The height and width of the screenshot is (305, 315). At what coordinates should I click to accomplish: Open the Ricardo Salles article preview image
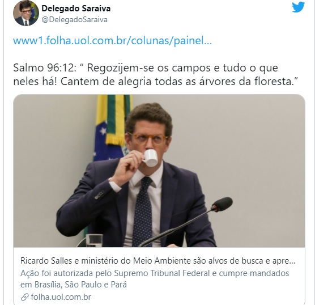click(159, 171)
